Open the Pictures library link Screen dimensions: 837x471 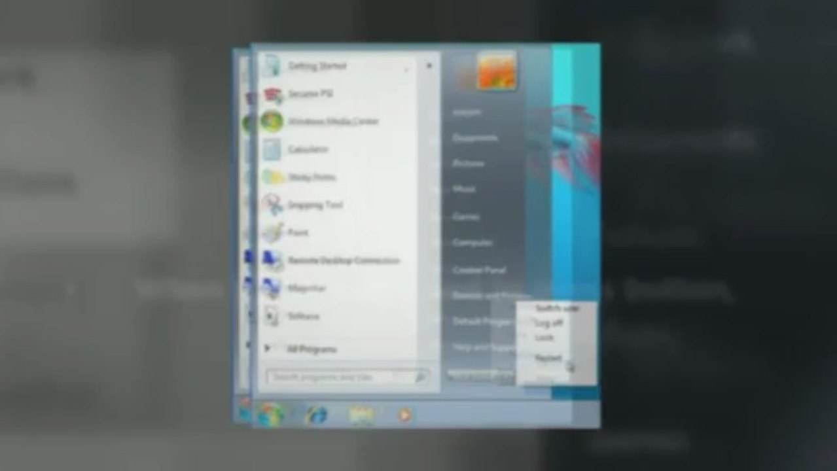click(x=469, y=164)
